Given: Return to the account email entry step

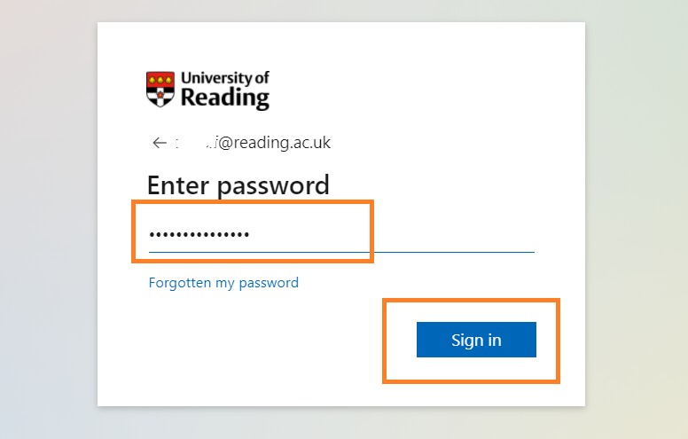Looking at the screenshot, I should tap(160, 143).
